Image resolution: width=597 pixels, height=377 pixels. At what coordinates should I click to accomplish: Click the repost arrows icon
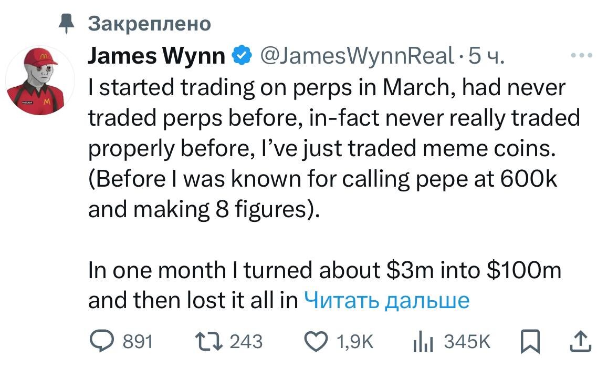click(x=210, y=342)
